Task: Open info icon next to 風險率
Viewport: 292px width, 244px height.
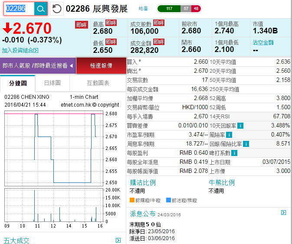Action: coord(228,135)
